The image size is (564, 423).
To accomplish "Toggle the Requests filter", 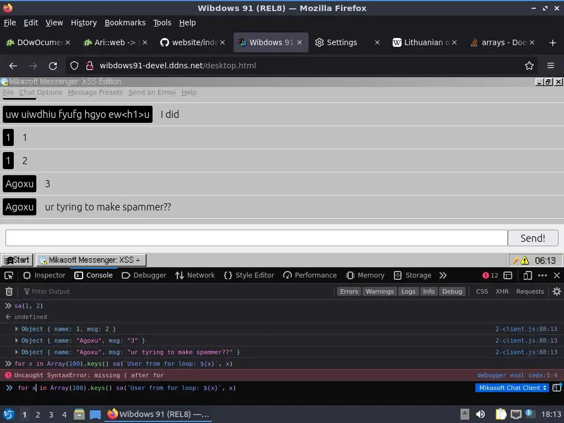I will (530, 291).
